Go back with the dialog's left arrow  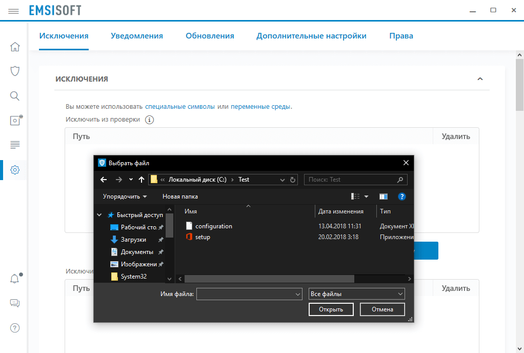tap(104, 180)
